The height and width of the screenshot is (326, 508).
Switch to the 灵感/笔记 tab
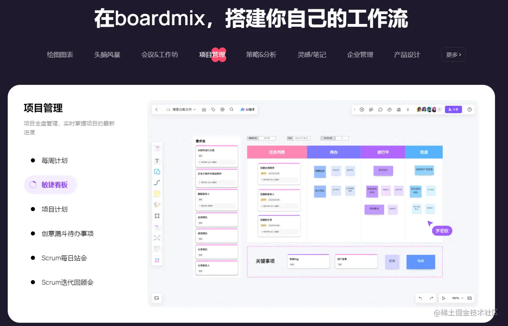click(312, 54)
